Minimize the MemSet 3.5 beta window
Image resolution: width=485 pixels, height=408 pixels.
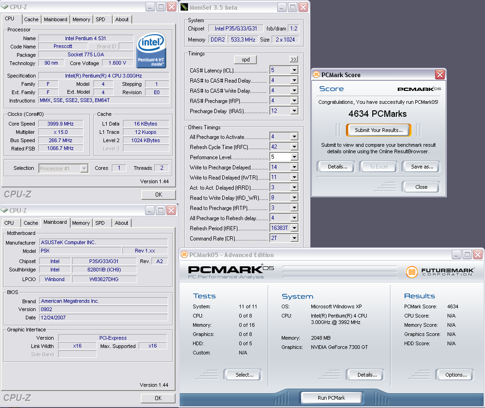281,7
